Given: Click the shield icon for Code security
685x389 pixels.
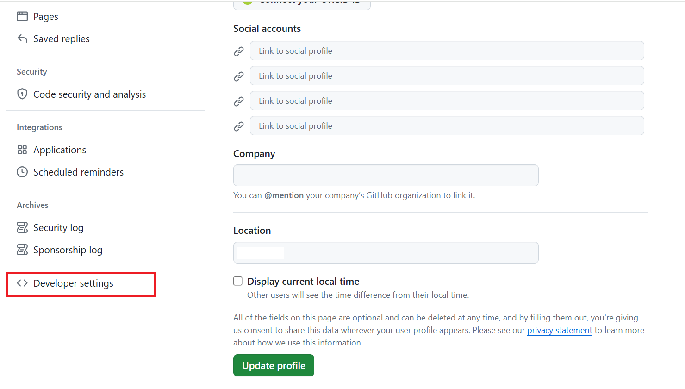Looking at the screenshot, I should (x=22, y=94).
